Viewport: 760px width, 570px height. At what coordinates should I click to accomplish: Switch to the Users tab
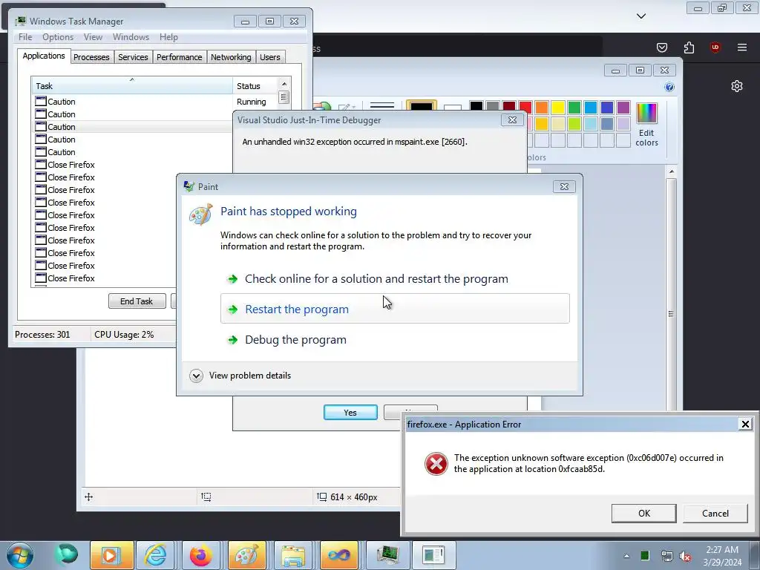tap(270, 57)
